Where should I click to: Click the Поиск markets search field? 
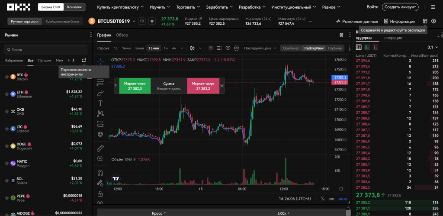tap(46, 50)
